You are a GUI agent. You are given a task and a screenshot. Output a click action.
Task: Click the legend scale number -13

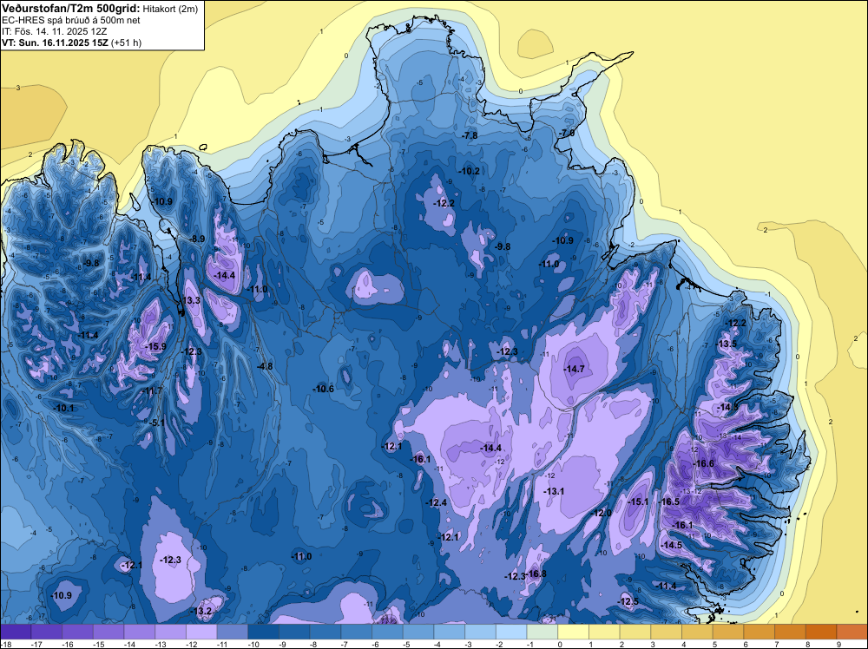[161, 644]
